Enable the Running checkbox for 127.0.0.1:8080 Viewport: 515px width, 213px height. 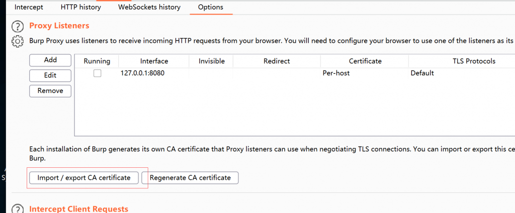tap(97, 73)
